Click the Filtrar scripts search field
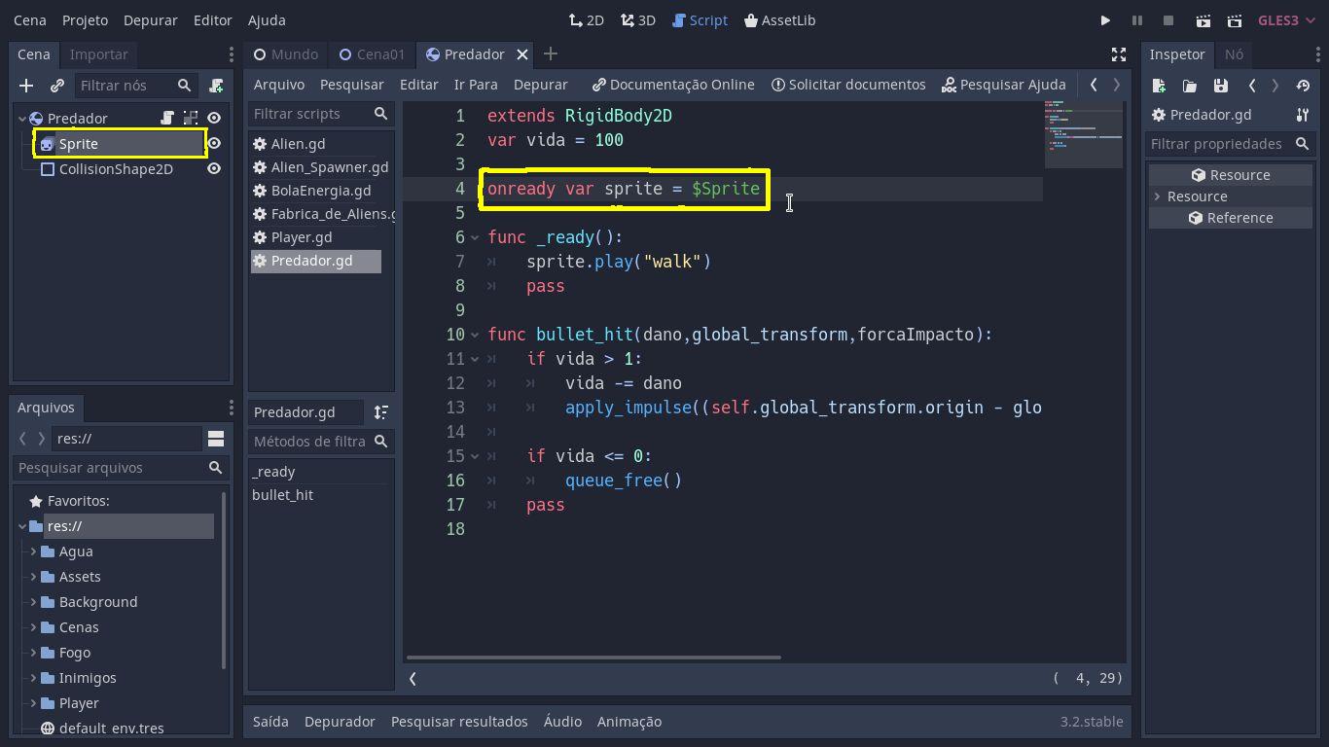 tap(321, 114)
